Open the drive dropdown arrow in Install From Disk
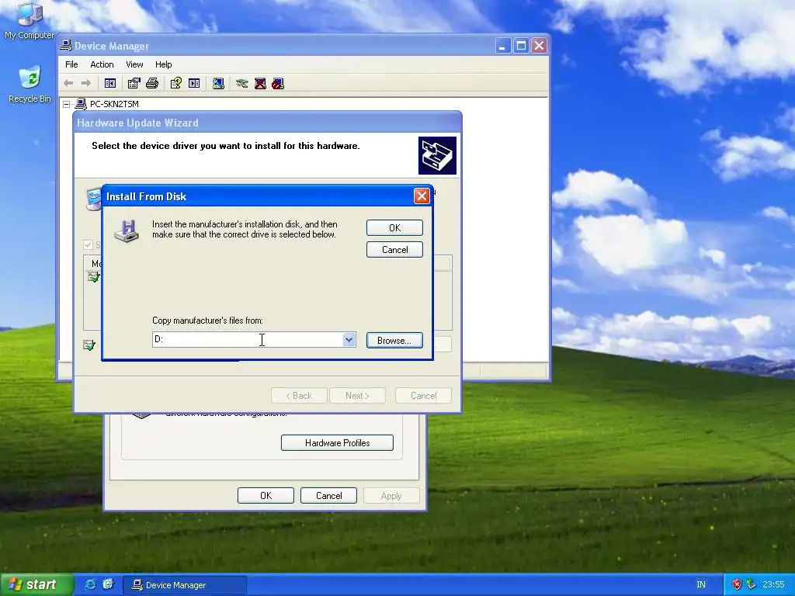The width and height of the screenshot is (795, 596). [x=349, y=340]
